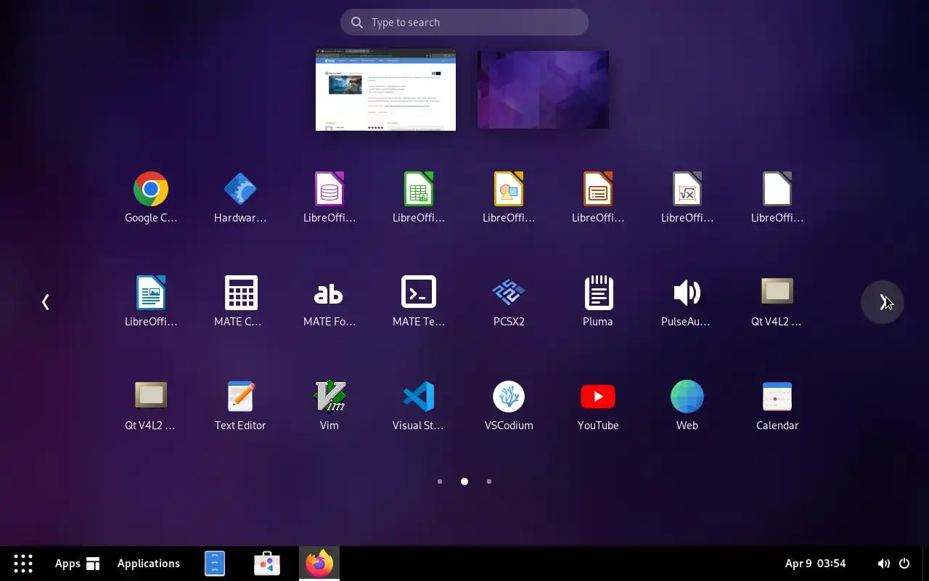929x581 pixels.
Task: Toggle the nine-dot app grid button
Action: click(x=23, y=564)
